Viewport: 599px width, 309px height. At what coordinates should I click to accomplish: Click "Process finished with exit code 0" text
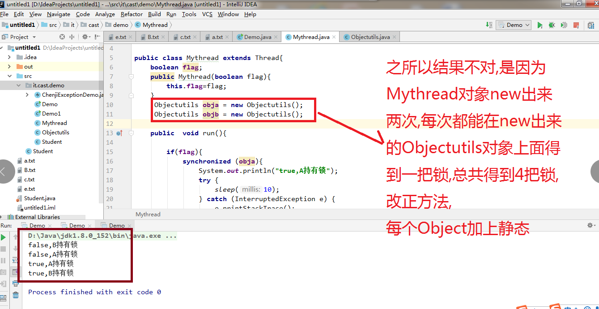click(x=94, y=292)
